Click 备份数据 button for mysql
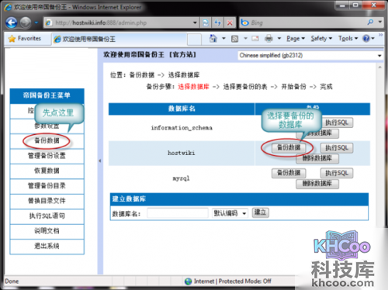Screen dimensions: 388x290 coord(289,173)
